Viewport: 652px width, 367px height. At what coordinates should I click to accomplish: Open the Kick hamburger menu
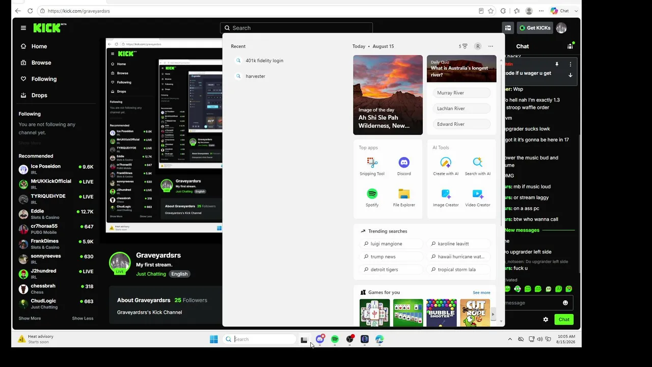(23, 28)
